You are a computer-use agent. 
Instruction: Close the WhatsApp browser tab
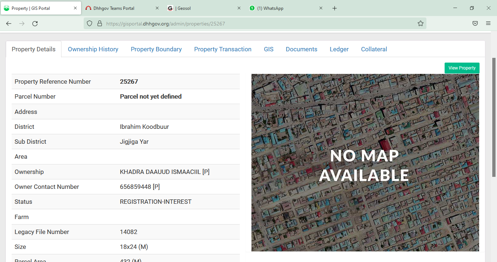coord(321,8)
